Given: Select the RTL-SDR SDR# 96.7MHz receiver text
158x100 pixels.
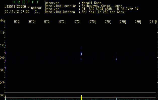Looking at the screenshot, I should [x=110, y=9].
